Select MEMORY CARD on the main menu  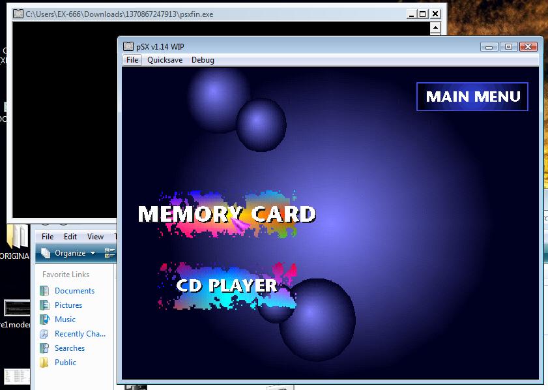coord(227,214)
